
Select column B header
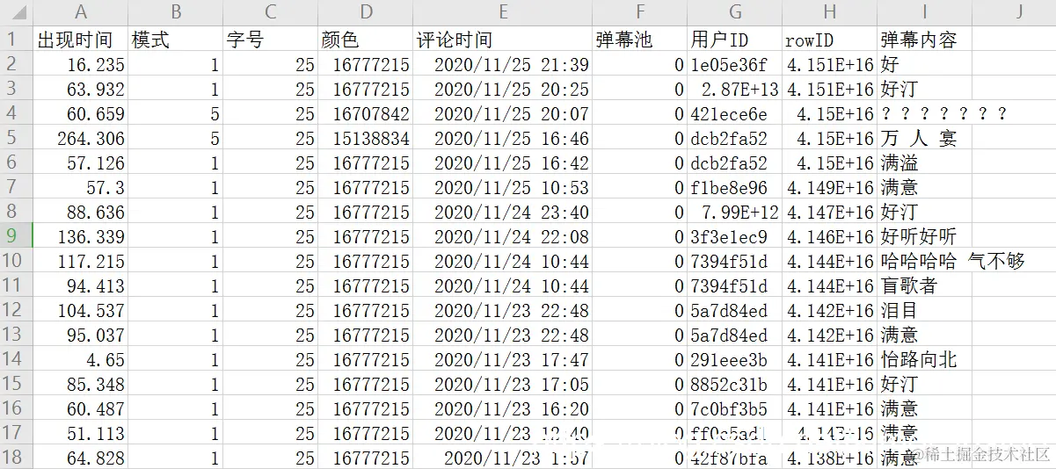coord(176,12)
